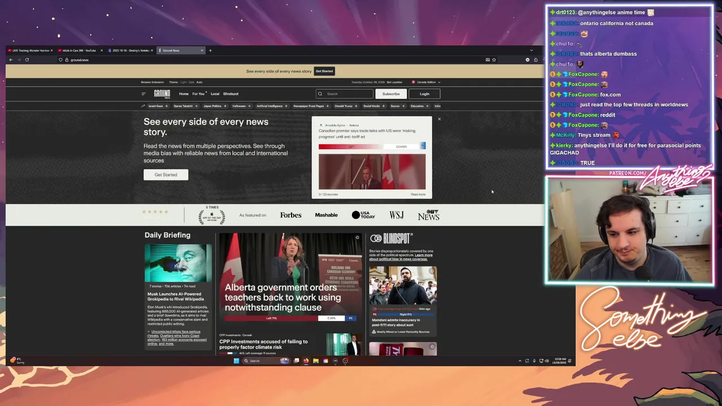Viewport: 722px width, 406px height.
Task: Close the Canadian premier story popup card
Action: (x=439, y=118)
